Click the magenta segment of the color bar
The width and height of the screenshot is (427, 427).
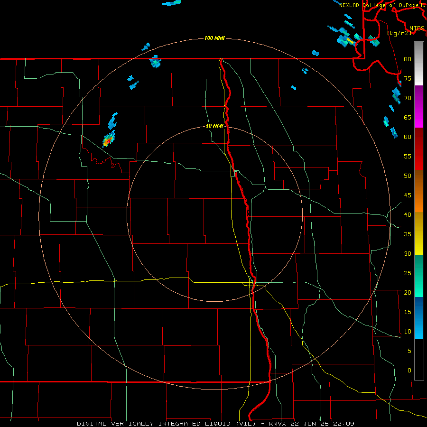(419, 106)
